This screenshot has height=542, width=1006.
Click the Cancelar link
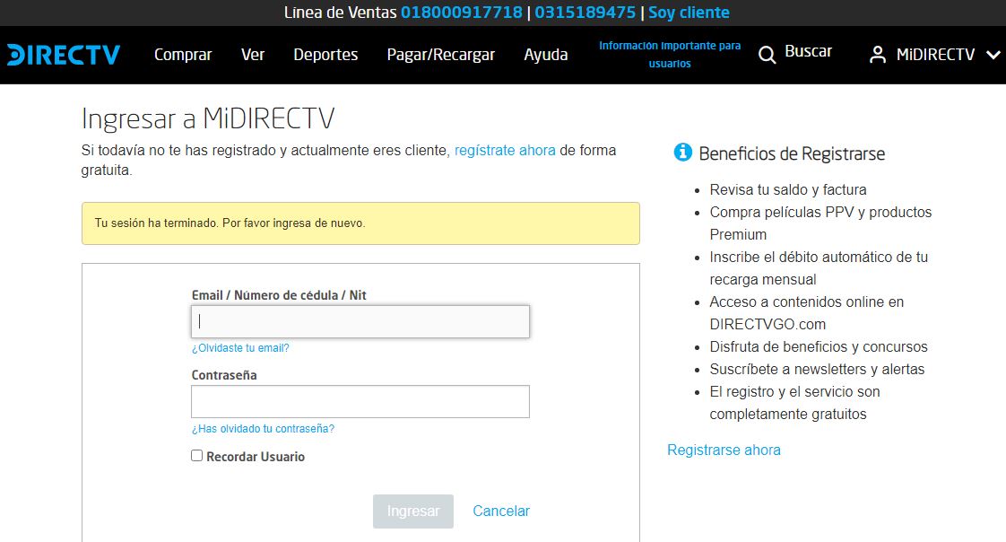(501, 511)
